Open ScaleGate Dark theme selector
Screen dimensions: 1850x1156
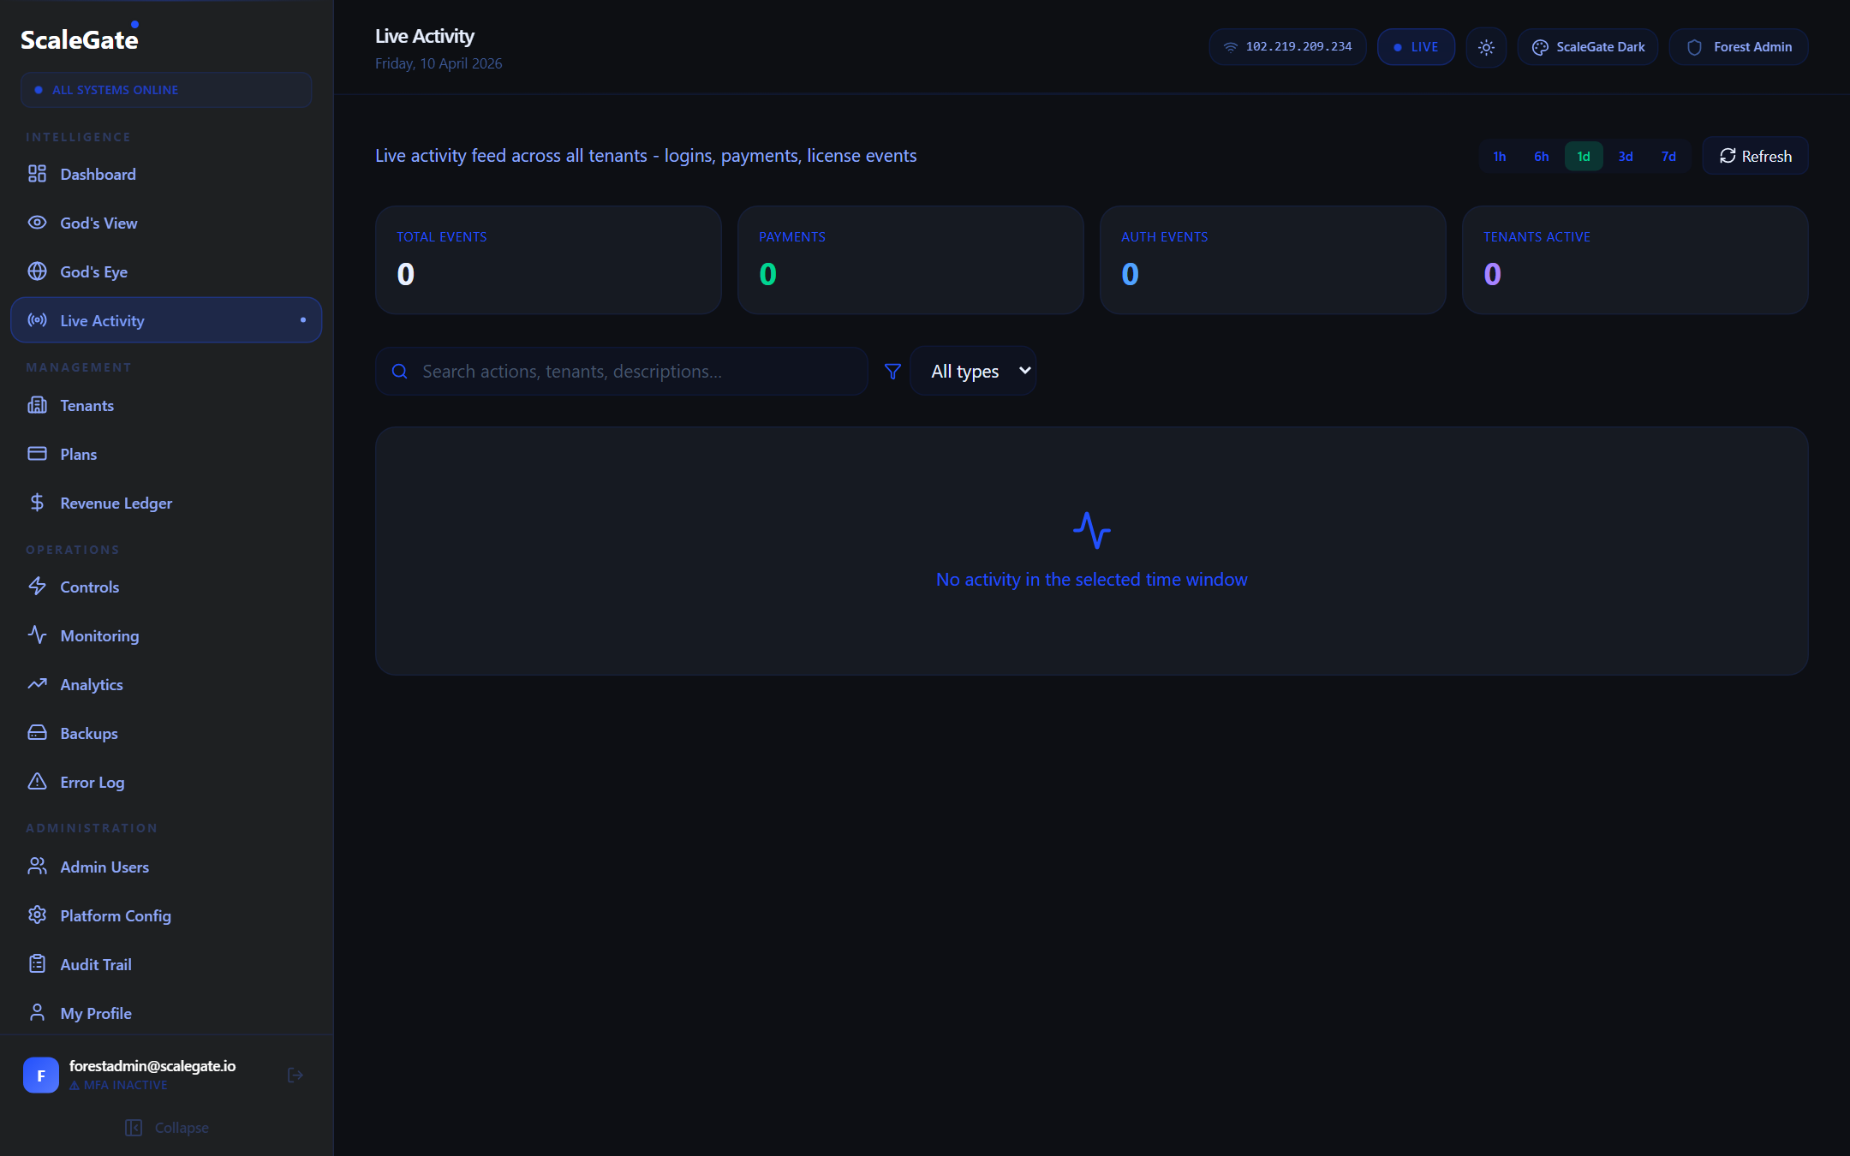1588,47
